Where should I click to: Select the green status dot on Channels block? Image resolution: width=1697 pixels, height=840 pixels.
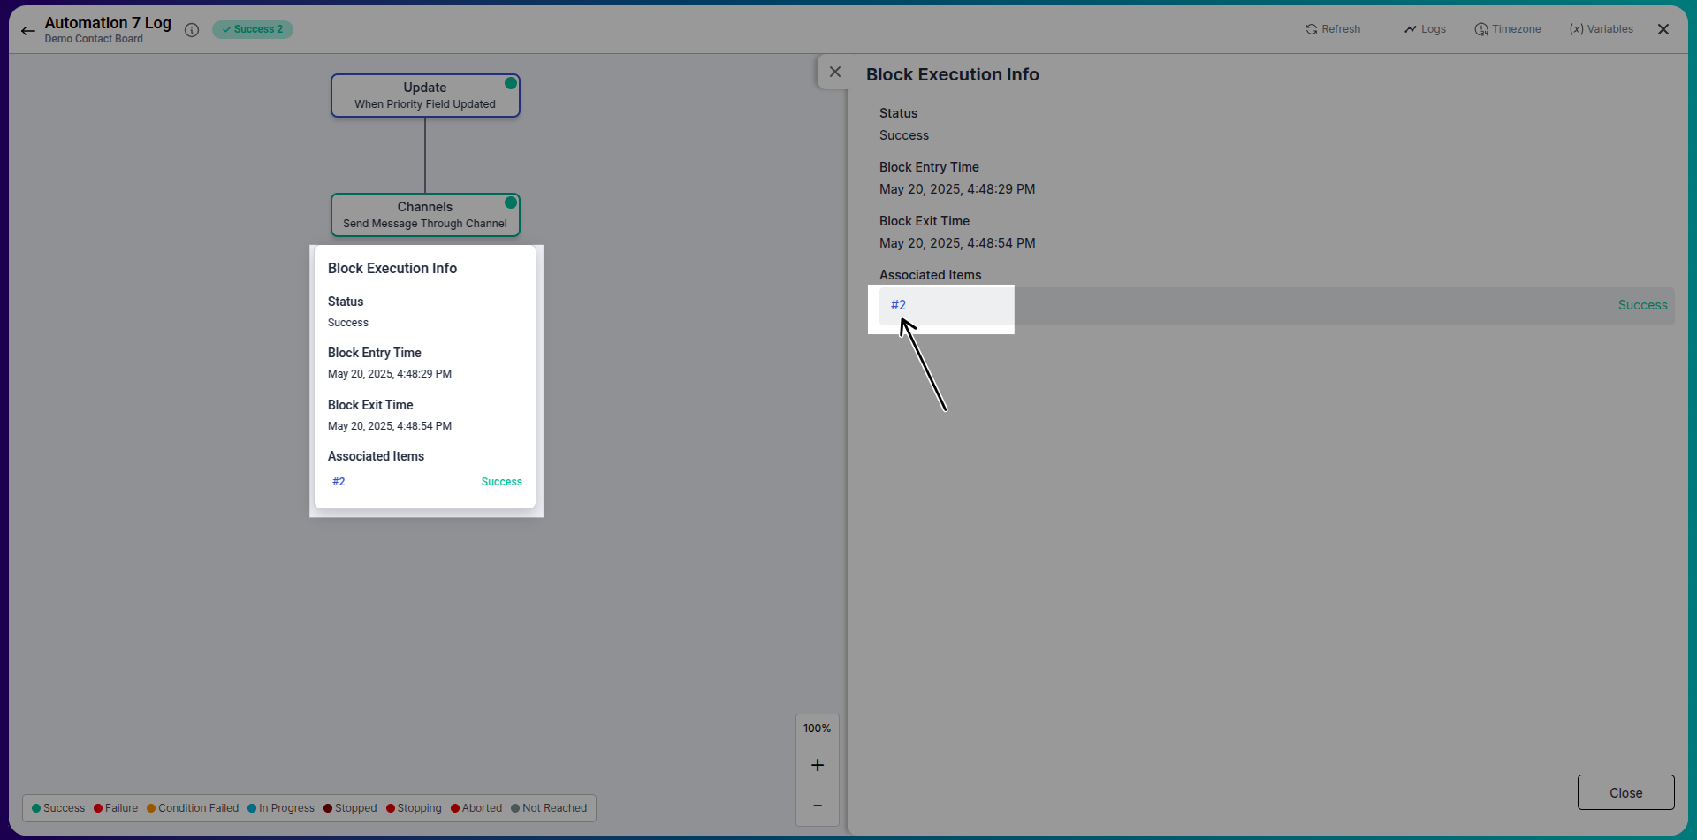click(x=511, y=202)
